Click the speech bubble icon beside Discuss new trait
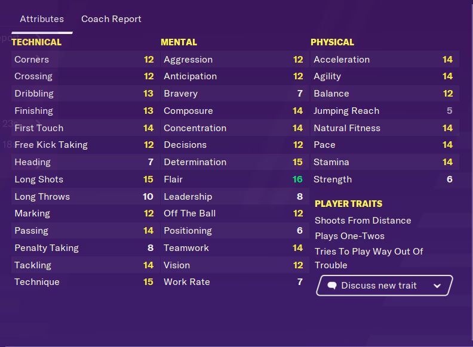473x347 pixels. [x=333, y=286]
